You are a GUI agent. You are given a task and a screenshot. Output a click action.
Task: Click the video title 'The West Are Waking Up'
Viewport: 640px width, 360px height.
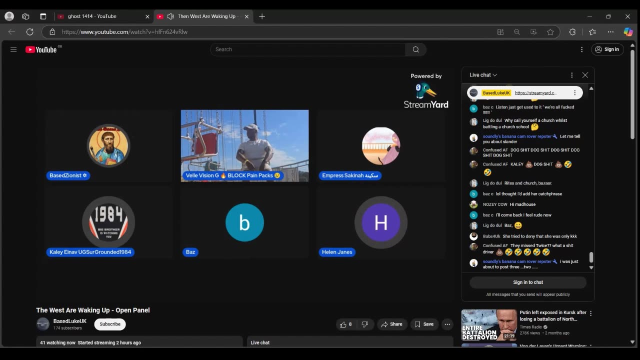(93, 310)
